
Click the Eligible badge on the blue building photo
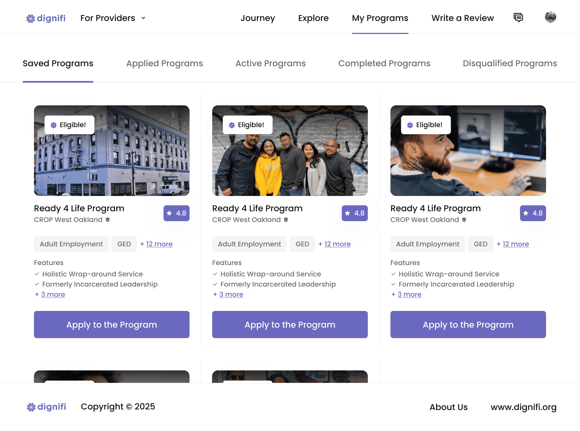click(69, 125)
